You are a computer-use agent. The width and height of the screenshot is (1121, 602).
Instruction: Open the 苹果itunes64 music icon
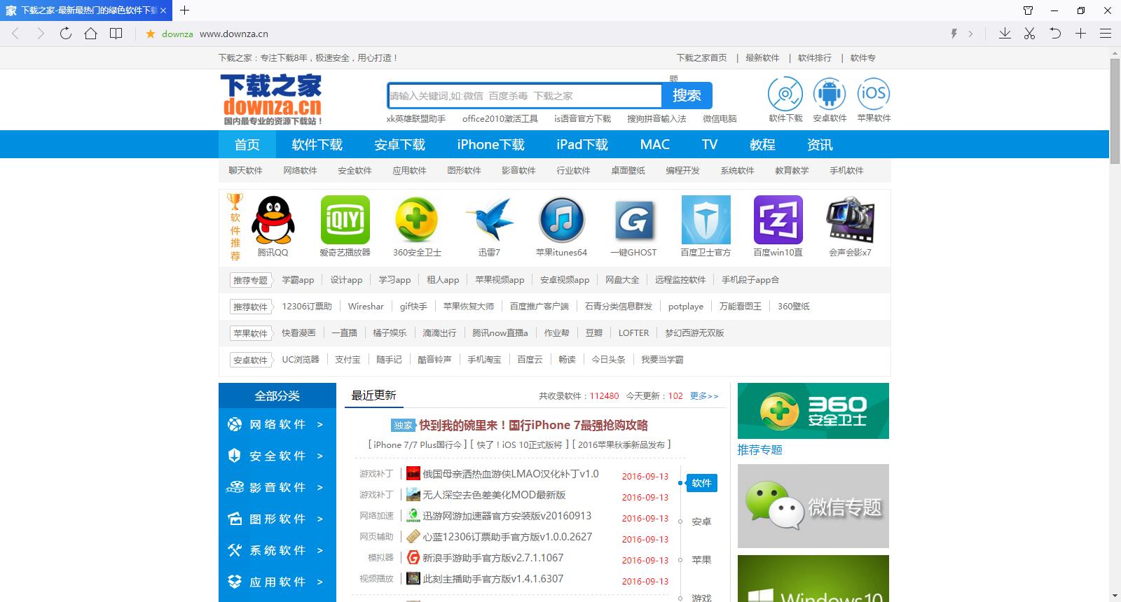pyautogui.click(x=561, y=220)
